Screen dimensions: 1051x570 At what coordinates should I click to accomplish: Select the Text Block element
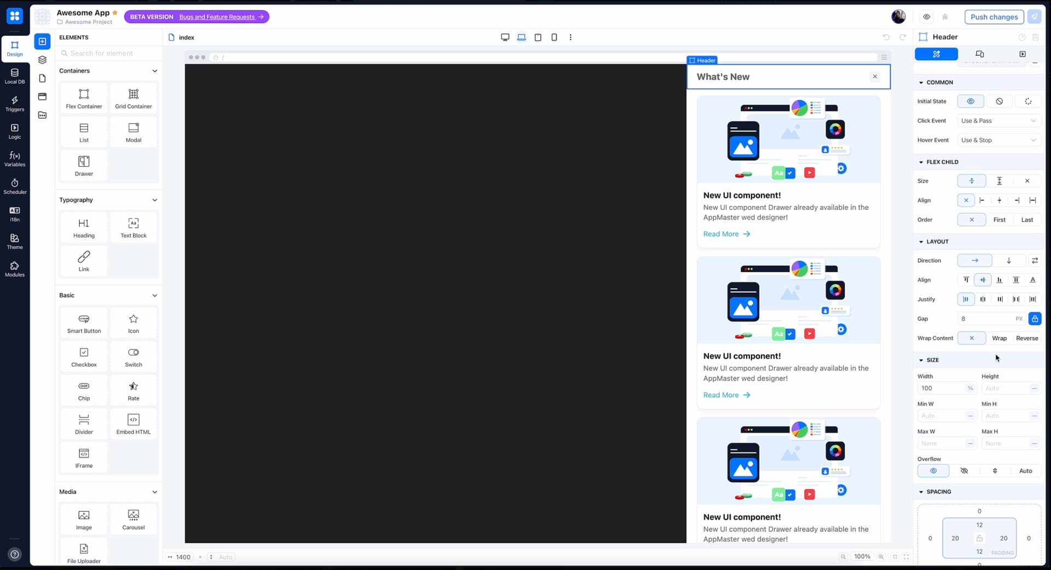click(x=134, y=228)
